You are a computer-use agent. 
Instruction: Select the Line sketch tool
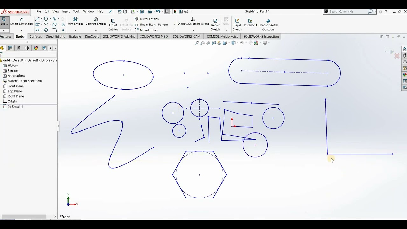pyautogui.click(x=38, y=19)
